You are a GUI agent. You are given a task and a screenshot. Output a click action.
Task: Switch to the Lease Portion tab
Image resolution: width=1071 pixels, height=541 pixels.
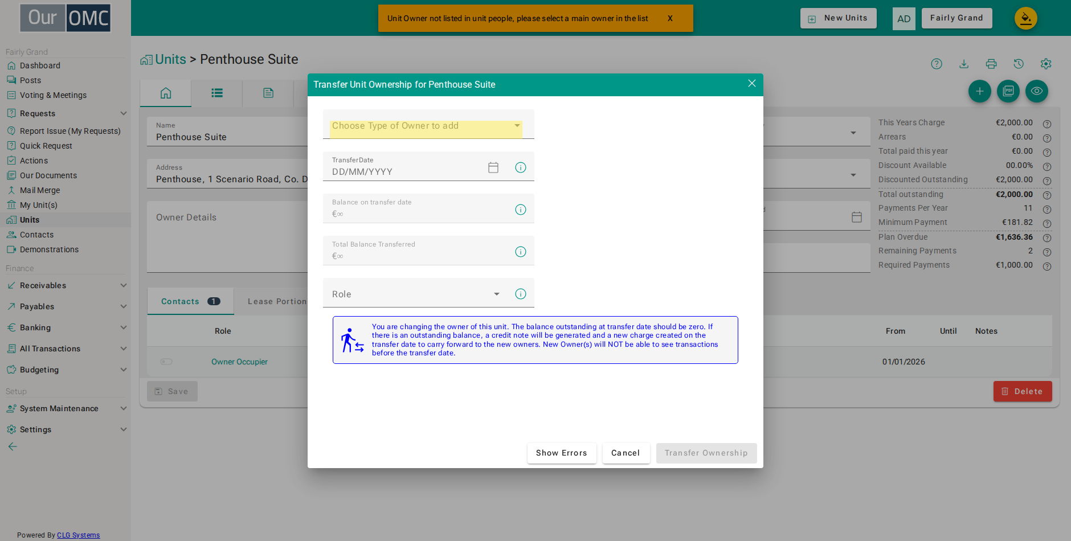tap(277, 301)
